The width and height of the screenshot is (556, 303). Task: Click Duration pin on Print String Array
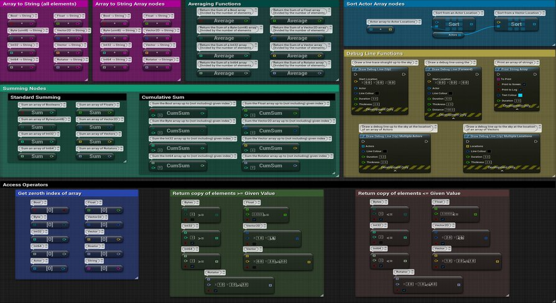coord(499,101)
